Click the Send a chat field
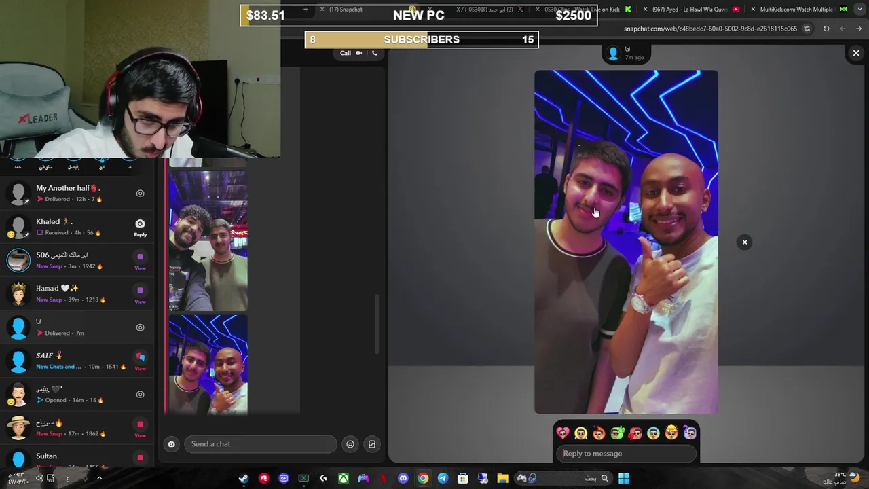This screenshot has width=869, height=489. (260, 444)
